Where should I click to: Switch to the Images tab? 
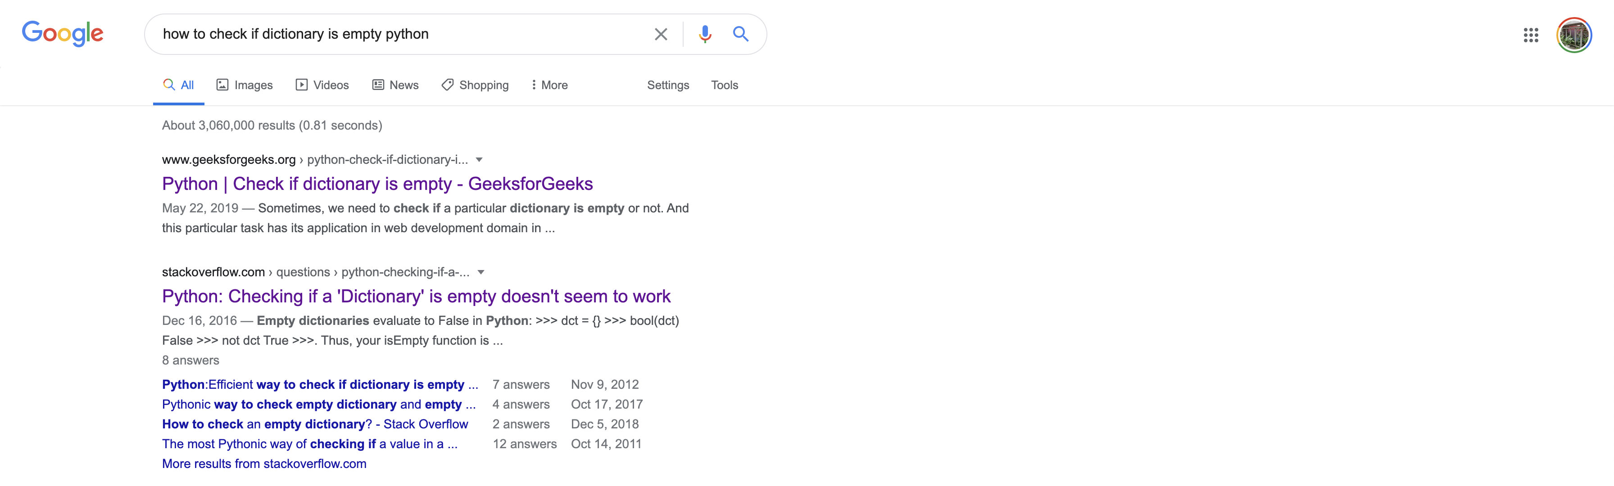coord(245,85)
